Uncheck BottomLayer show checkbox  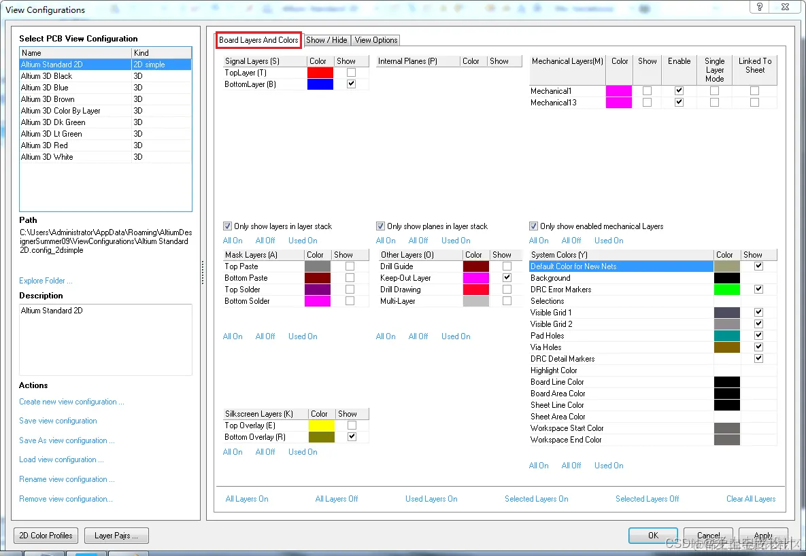[351, 84]
